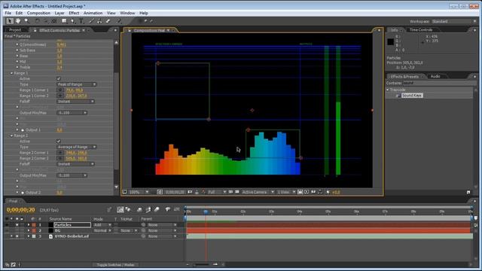The image size is (482, 271).
Task: Click Range 2 Corner 2 coordinate value
Action: point(76,159)
